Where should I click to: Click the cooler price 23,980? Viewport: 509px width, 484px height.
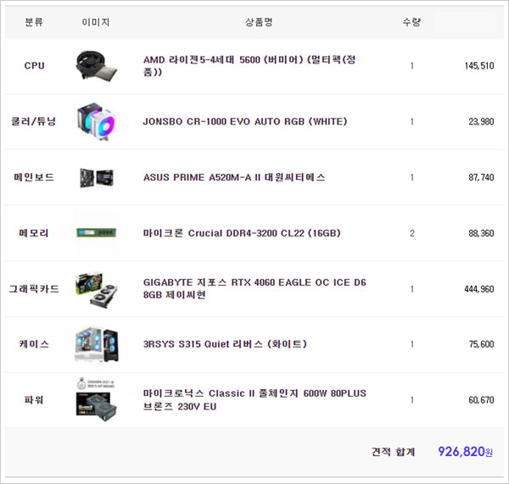(481, 122)
